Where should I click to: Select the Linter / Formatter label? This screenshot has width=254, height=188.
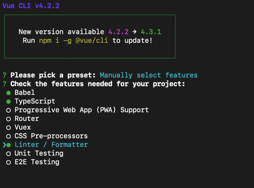(x=51, y=145)
